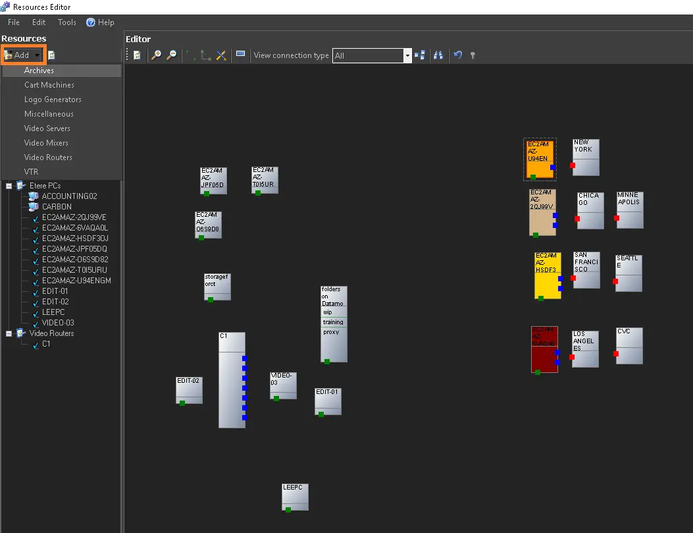Click the binoculars find icon
The image size is (693, 533).
point(438,55)
